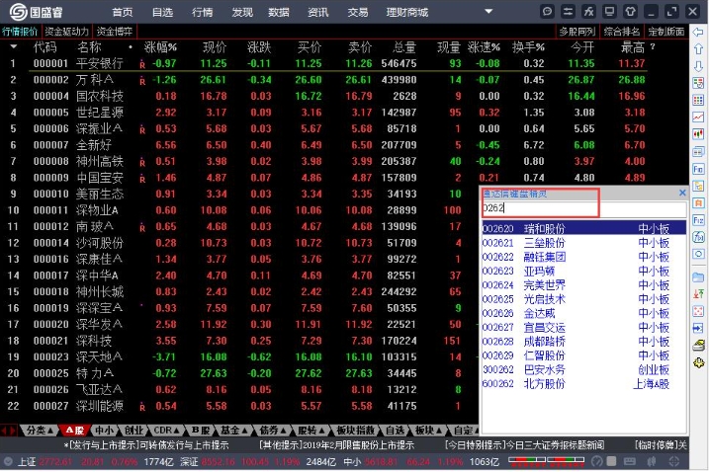
Task: Open the 交易 trading menu
Action: pyautogui.click(x=358, y=12)
